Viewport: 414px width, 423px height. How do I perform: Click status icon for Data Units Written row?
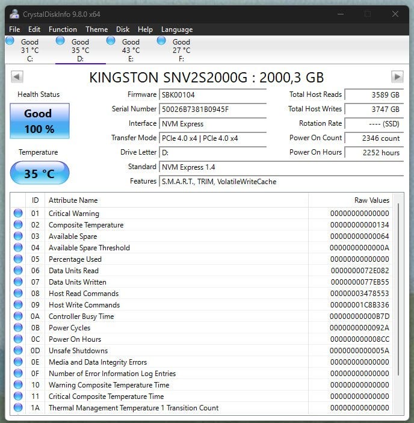click(18, 282)
